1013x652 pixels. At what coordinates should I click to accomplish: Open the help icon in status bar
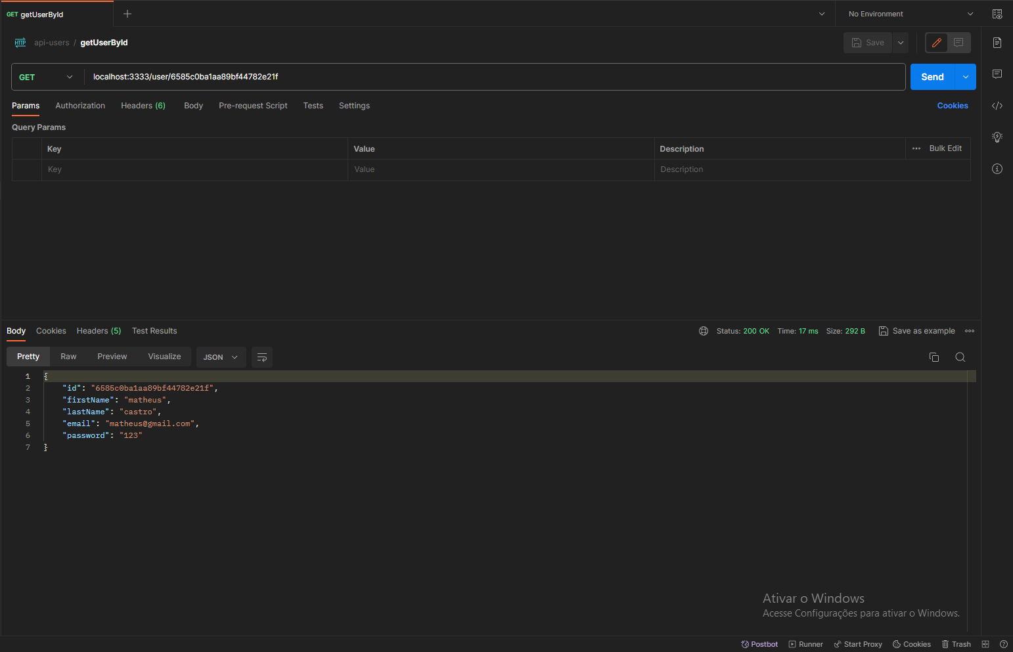coord(1004,644)
